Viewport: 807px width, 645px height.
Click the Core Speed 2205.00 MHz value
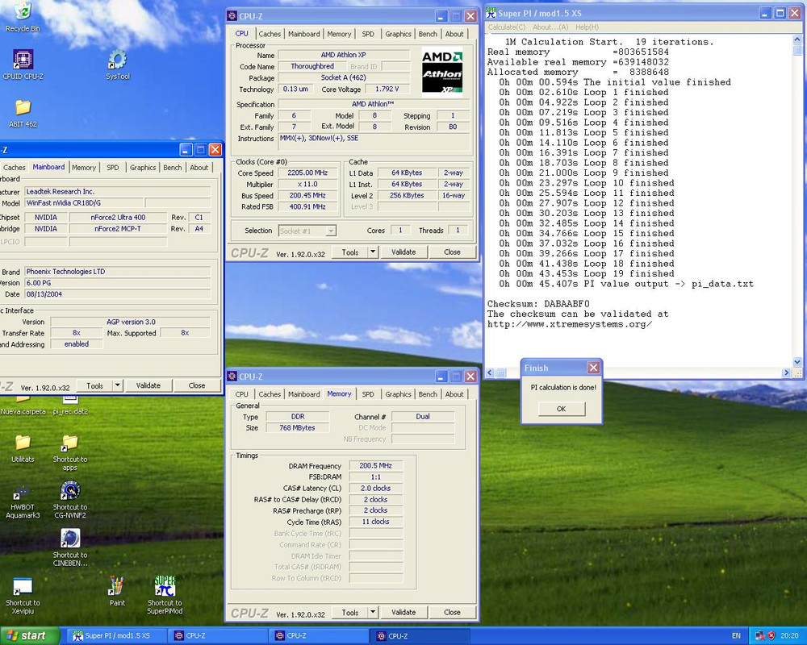[x=307, y=173]
